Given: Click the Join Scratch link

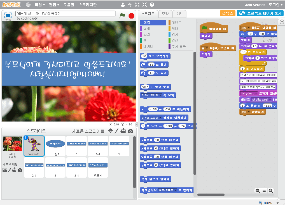Looking at the screenshot, I should tap(255, 5).
